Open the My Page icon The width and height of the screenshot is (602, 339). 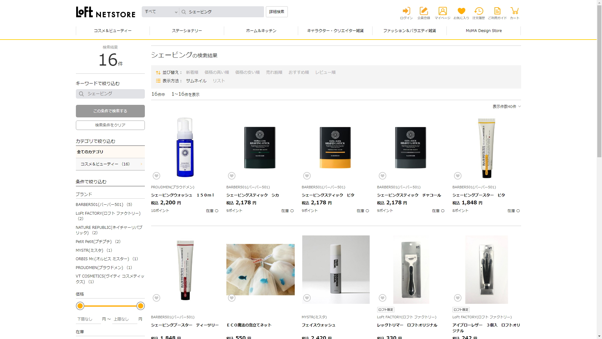pos(442,11)
